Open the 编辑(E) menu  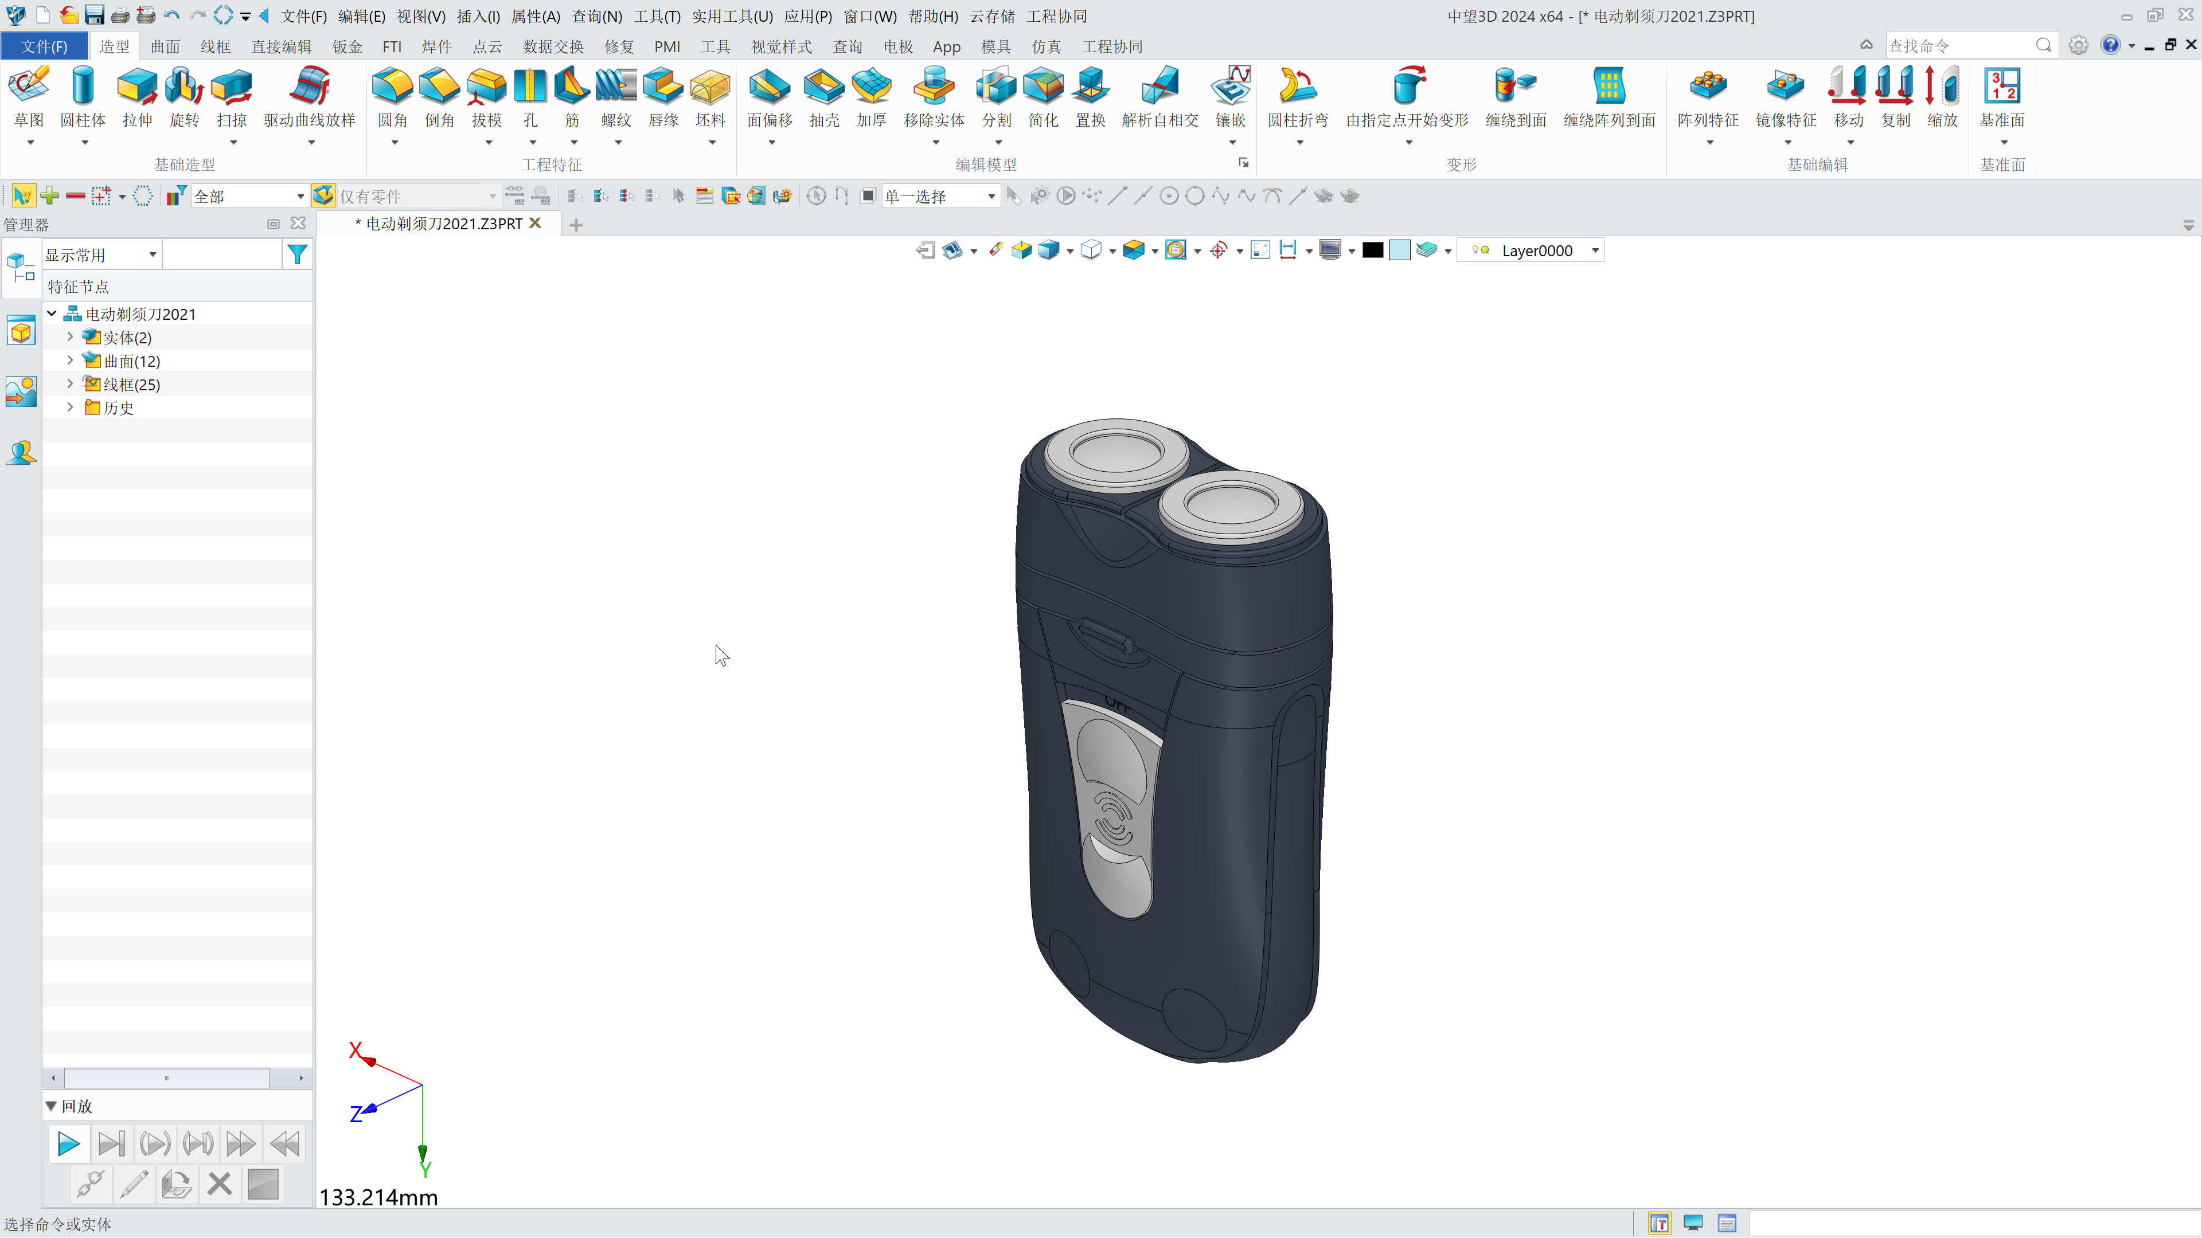pos(362,16)
